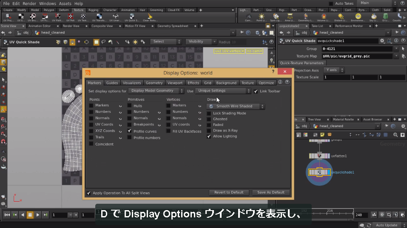Click the Sky Light shelf icon
This screenshot has width=407, height=228.
[x=373, y=18]
